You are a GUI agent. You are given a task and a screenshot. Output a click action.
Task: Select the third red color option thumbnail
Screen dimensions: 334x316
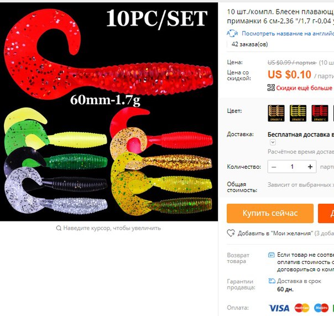pos(320,113)
